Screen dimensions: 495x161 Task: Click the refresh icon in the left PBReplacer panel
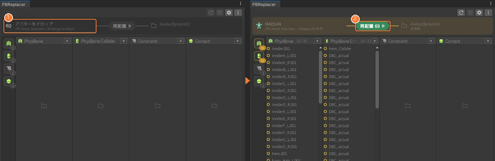tap(211, 13)
